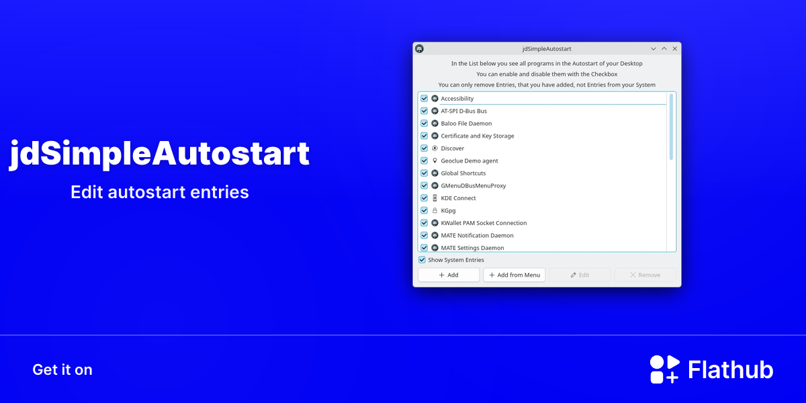Disable the Global Shortcuts checkbox
Screen dimensions: 806x403
(x=424, y=173)
